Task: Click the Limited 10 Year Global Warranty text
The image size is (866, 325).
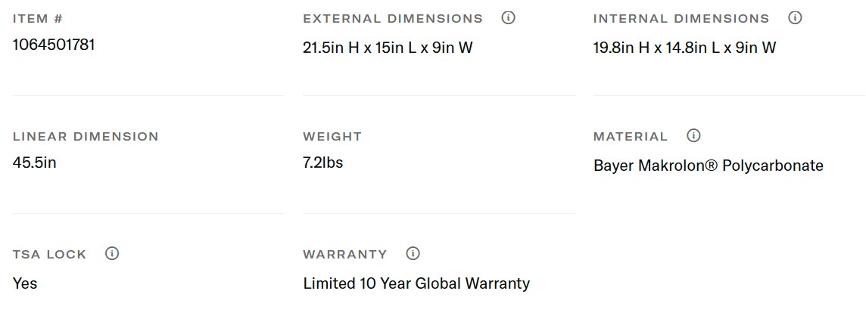Action: click(416, 284)
